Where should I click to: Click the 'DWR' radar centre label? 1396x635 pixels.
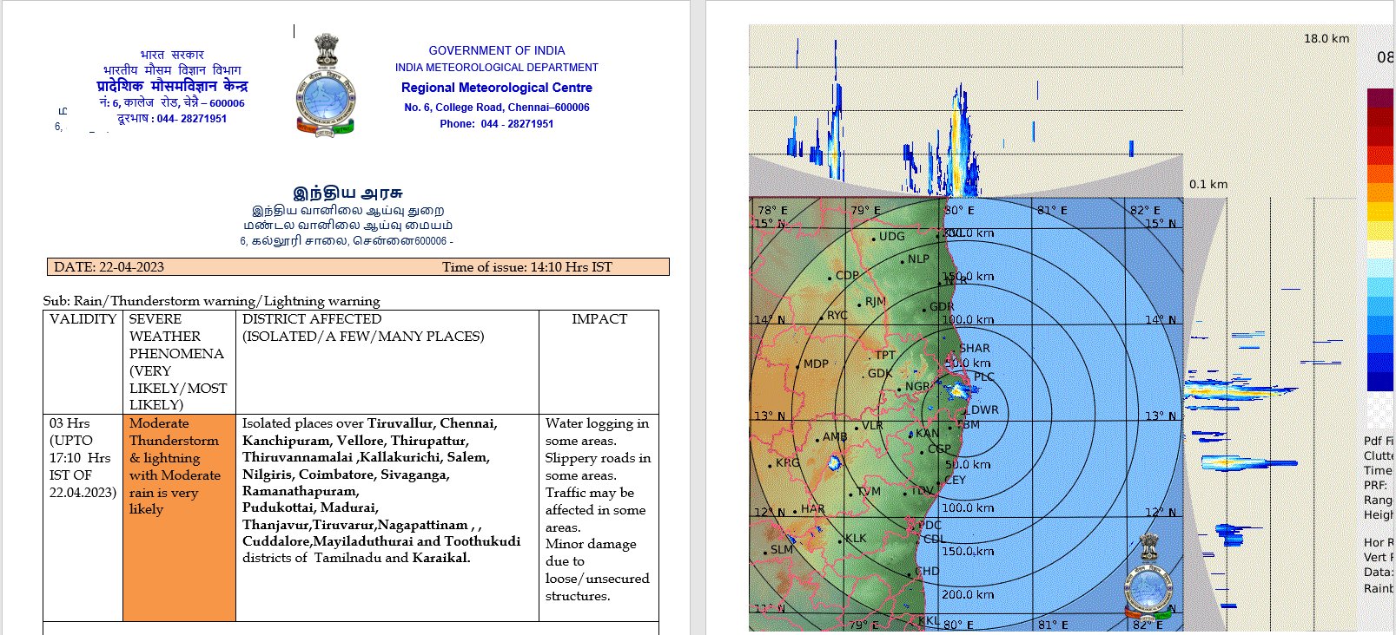click(x=985, y=409)
